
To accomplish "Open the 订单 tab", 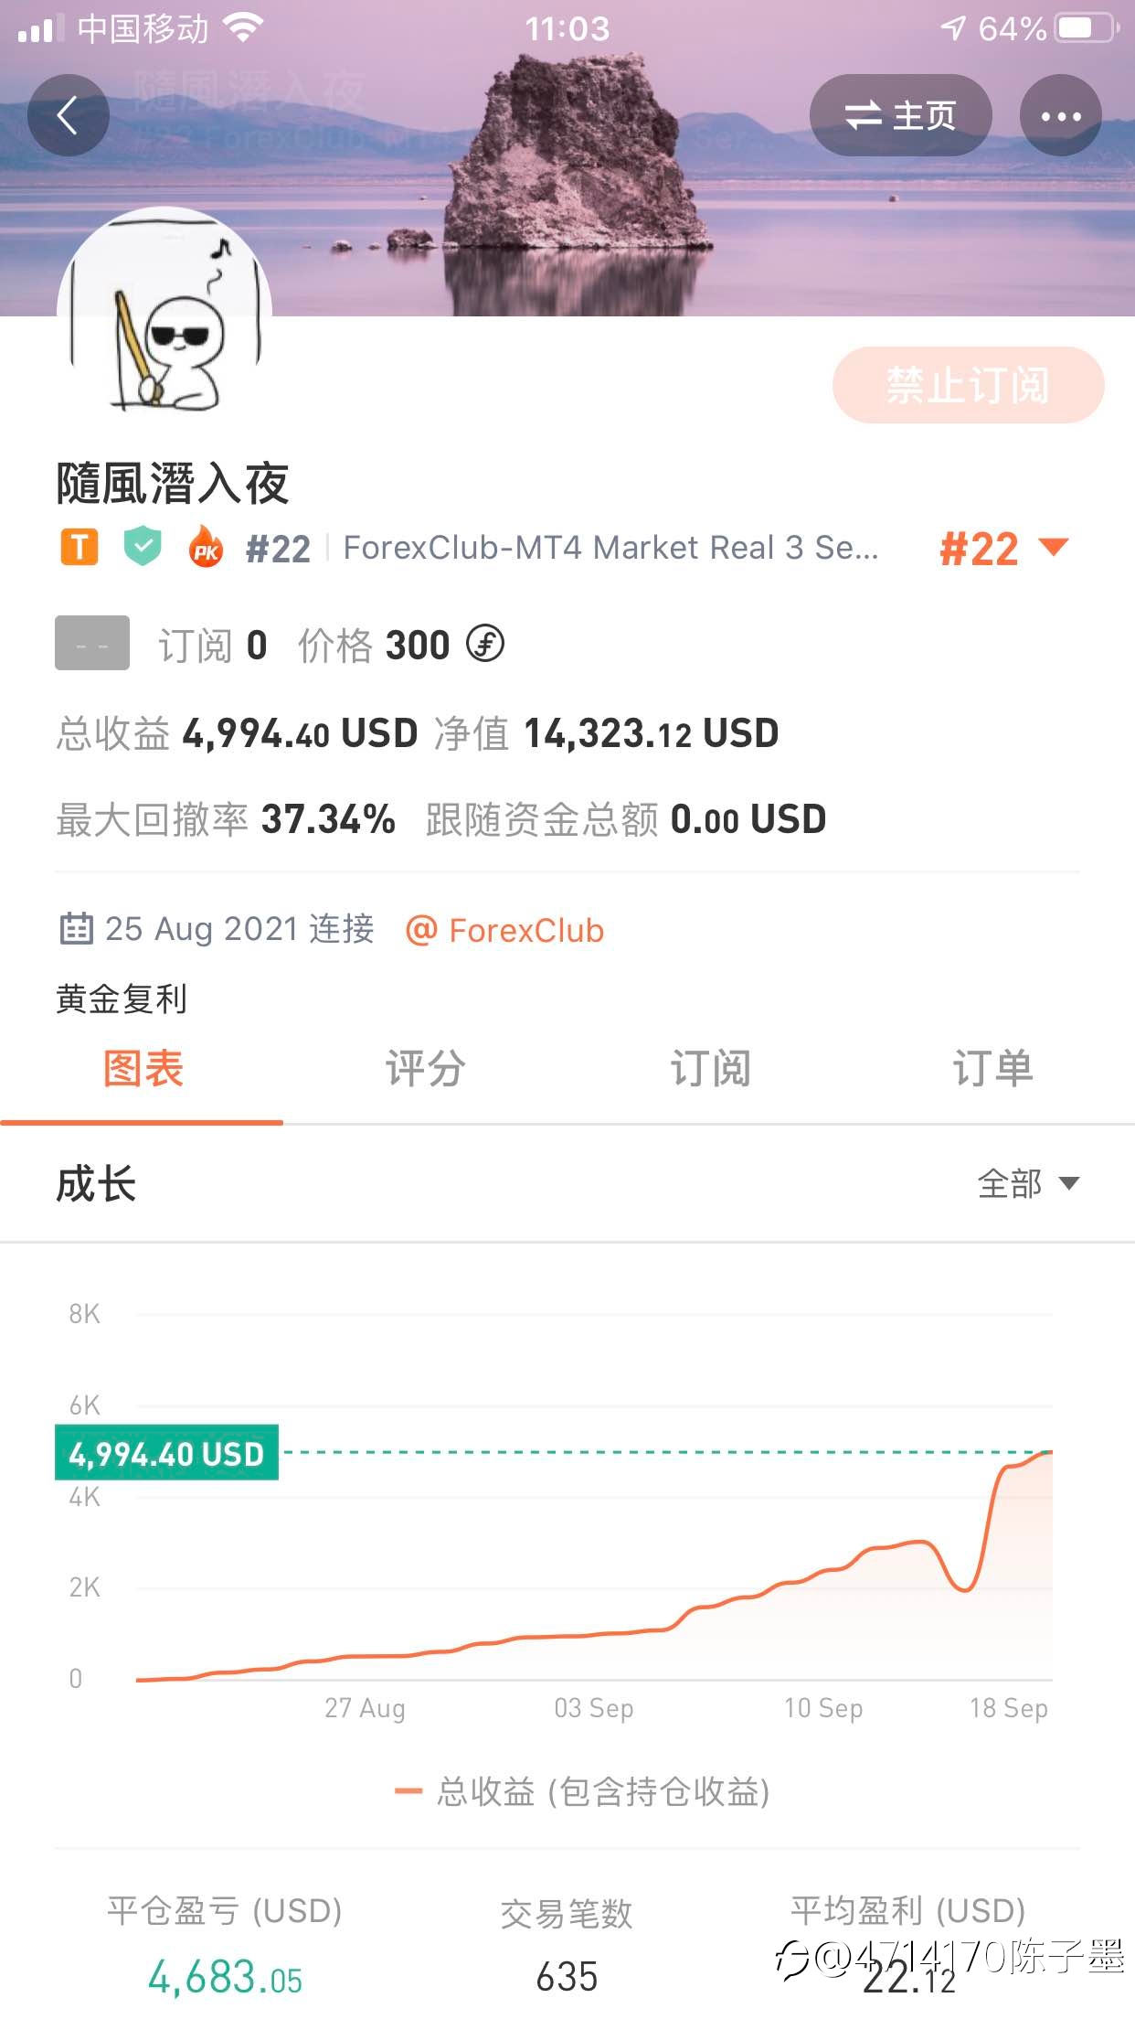I will tap(992, 1068).
